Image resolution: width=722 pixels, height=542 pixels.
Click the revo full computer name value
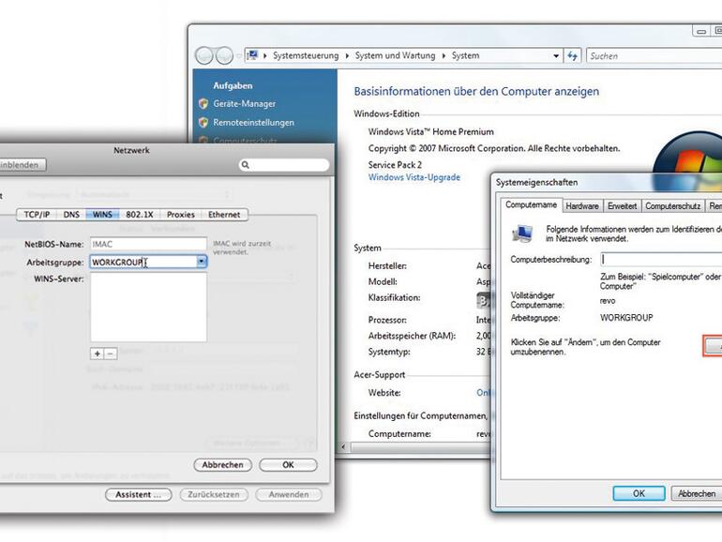click(x=608, y=301)
